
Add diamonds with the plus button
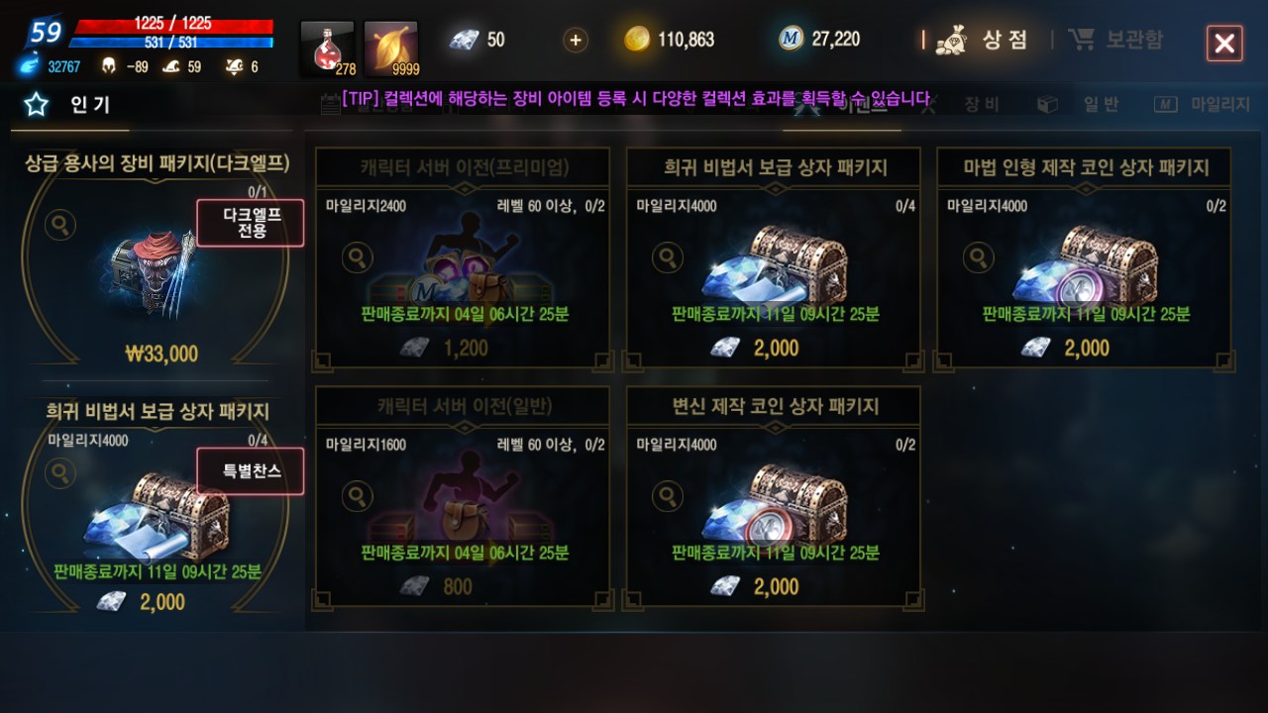coord(576,40)
